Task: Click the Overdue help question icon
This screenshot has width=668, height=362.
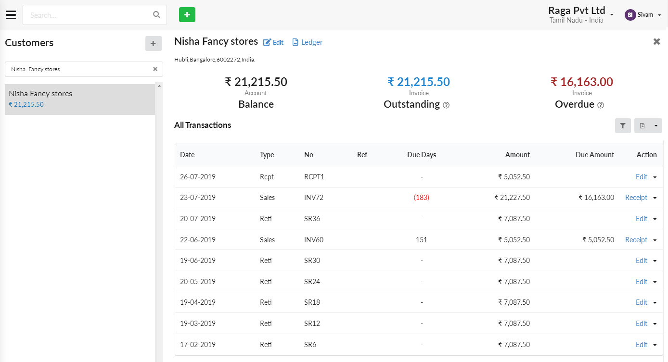Action: pyautogui.click(x=600, y=105)
